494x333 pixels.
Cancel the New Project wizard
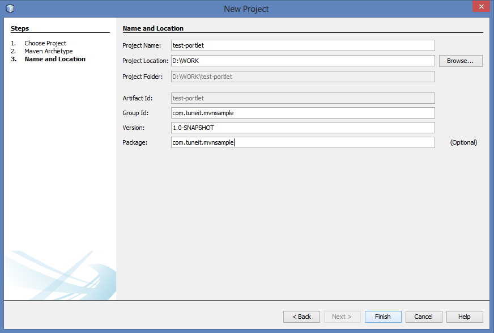pyautogui.click(x=423, y=317)
